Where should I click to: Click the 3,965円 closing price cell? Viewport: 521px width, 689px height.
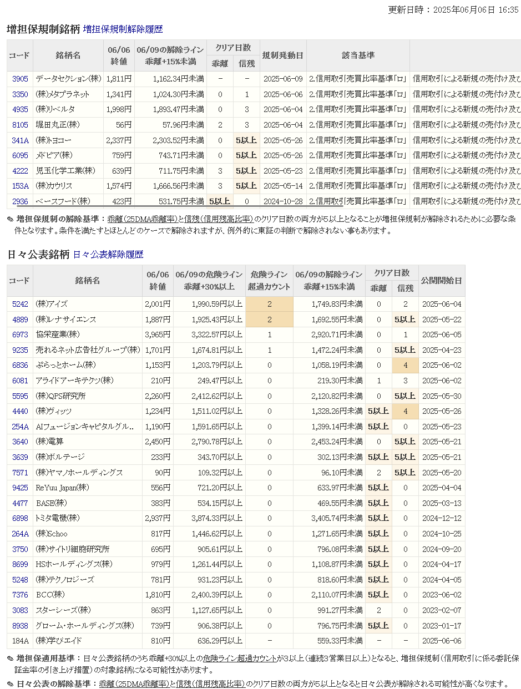(x=158, y=335)
